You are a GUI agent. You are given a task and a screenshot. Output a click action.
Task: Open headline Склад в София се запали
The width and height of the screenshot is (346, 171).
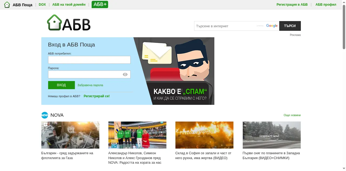pyautogui.click(x=203, y=156)
